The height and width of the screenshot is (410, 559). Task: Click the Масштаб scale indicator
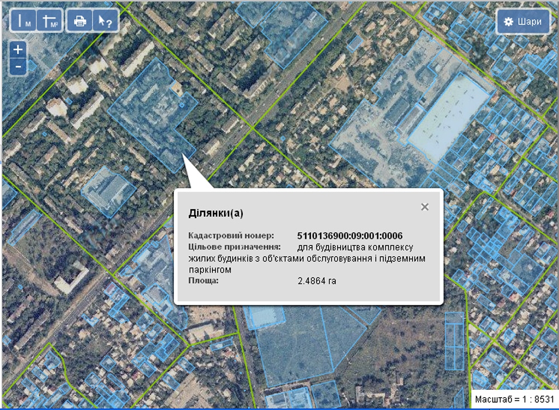click(x=514, y=399)
